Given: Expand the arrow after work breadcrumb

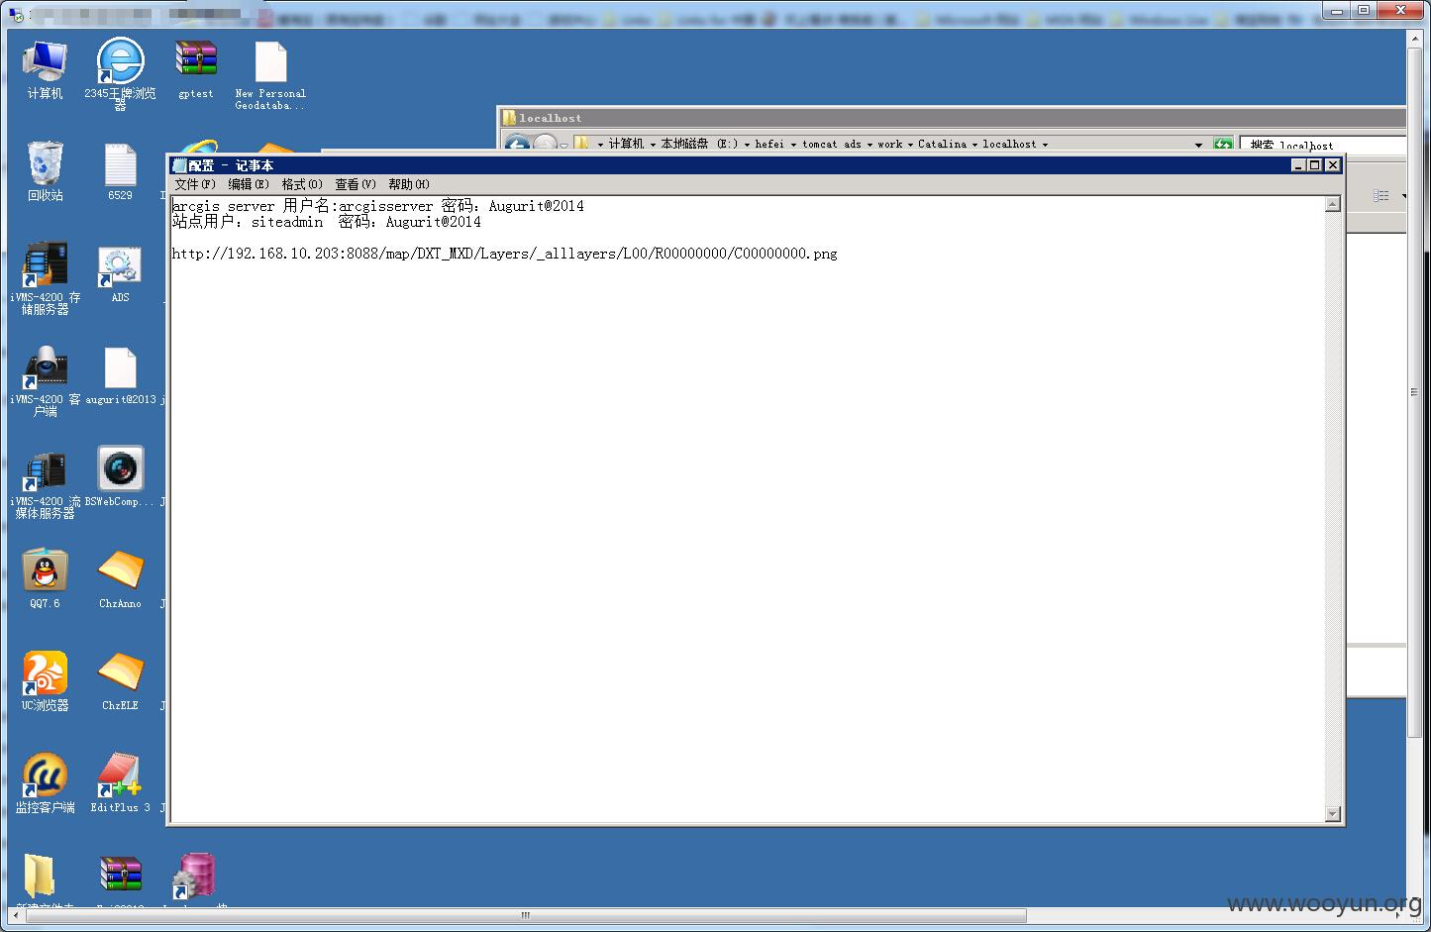Looking at the screenshot, I should click(910, 145).
